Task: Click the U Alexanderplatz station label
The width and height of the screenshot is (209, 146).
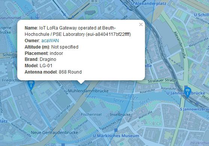Action: click(149, 4)
